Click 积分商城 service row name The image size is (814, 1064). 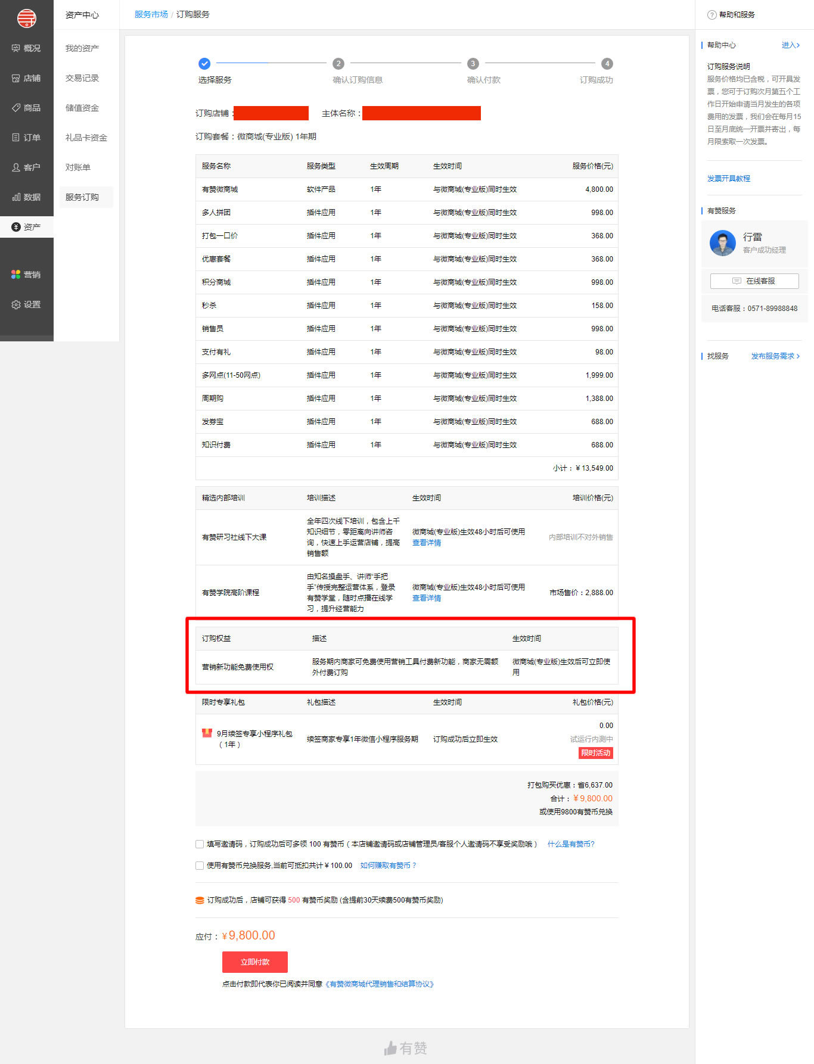click(x=216, y=282)
